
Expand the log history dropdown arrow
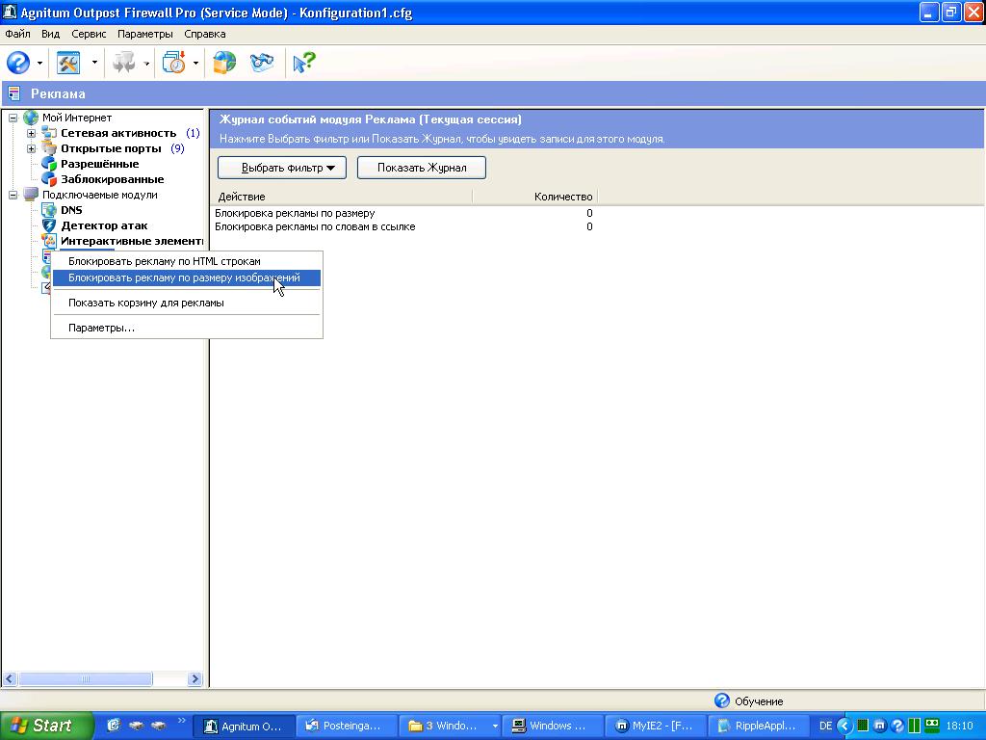(195, 63)
